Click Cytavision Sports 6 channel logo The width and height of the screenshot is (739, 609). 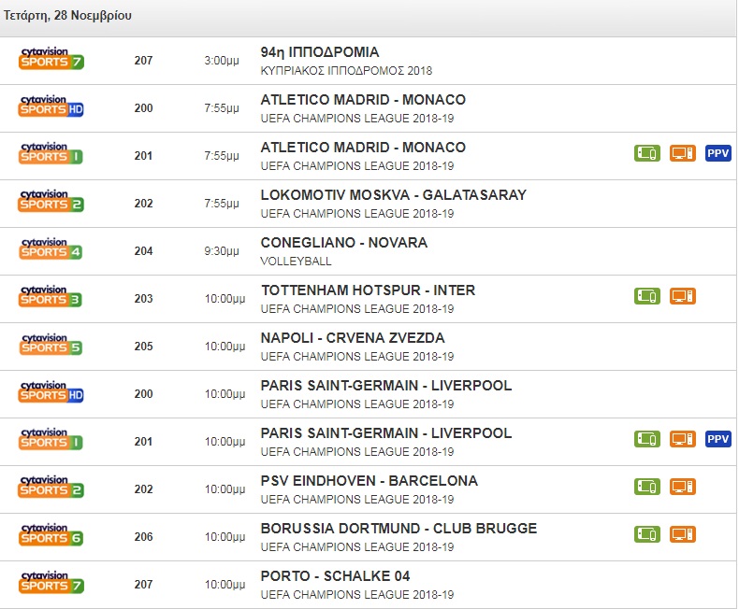click(51, 535)
